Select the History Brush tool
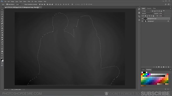The image size is (172, 96). coord(2,30)
